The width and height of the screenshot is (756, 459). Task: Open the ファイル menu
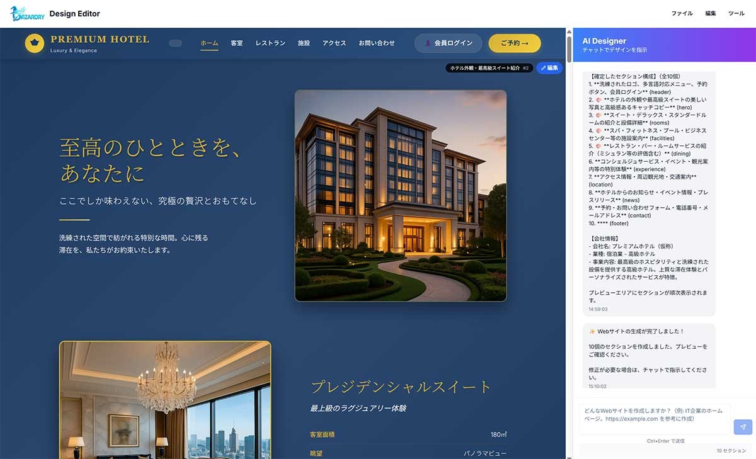click(x=682, y=13)
